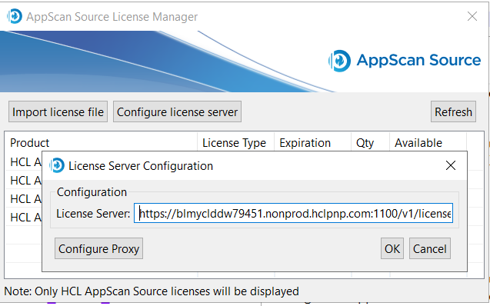This screenshot has height=306, width=490.
Task: Click the AppScan Source banner logo
Action: coord(405,61)
